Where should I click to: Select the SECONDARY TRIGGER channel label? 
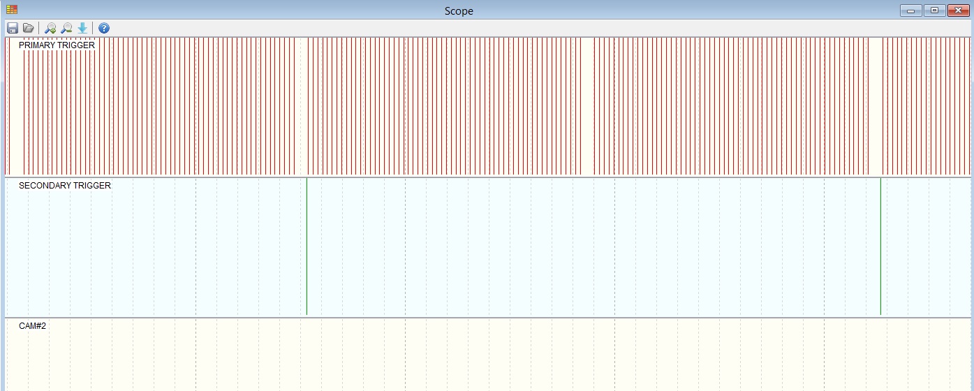click(65, 186)
